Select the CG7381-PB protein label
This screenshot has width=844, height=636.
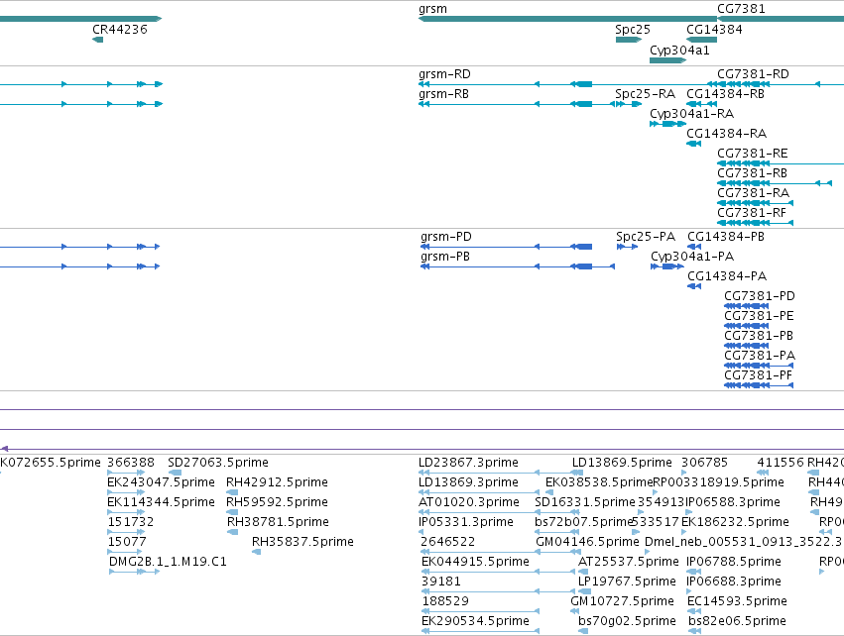tap(759, 336)
